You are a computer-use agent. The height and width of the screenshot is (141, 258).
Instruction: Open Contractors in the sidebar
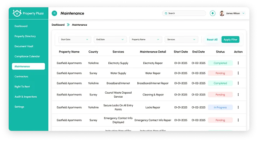tap(21, 76)
